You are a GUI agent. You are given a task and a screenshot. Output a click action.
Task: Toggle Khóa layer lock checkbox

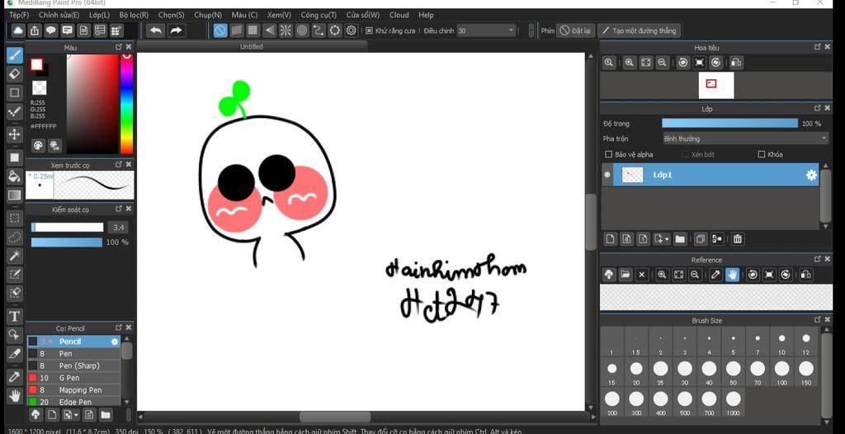pos(762,154)
